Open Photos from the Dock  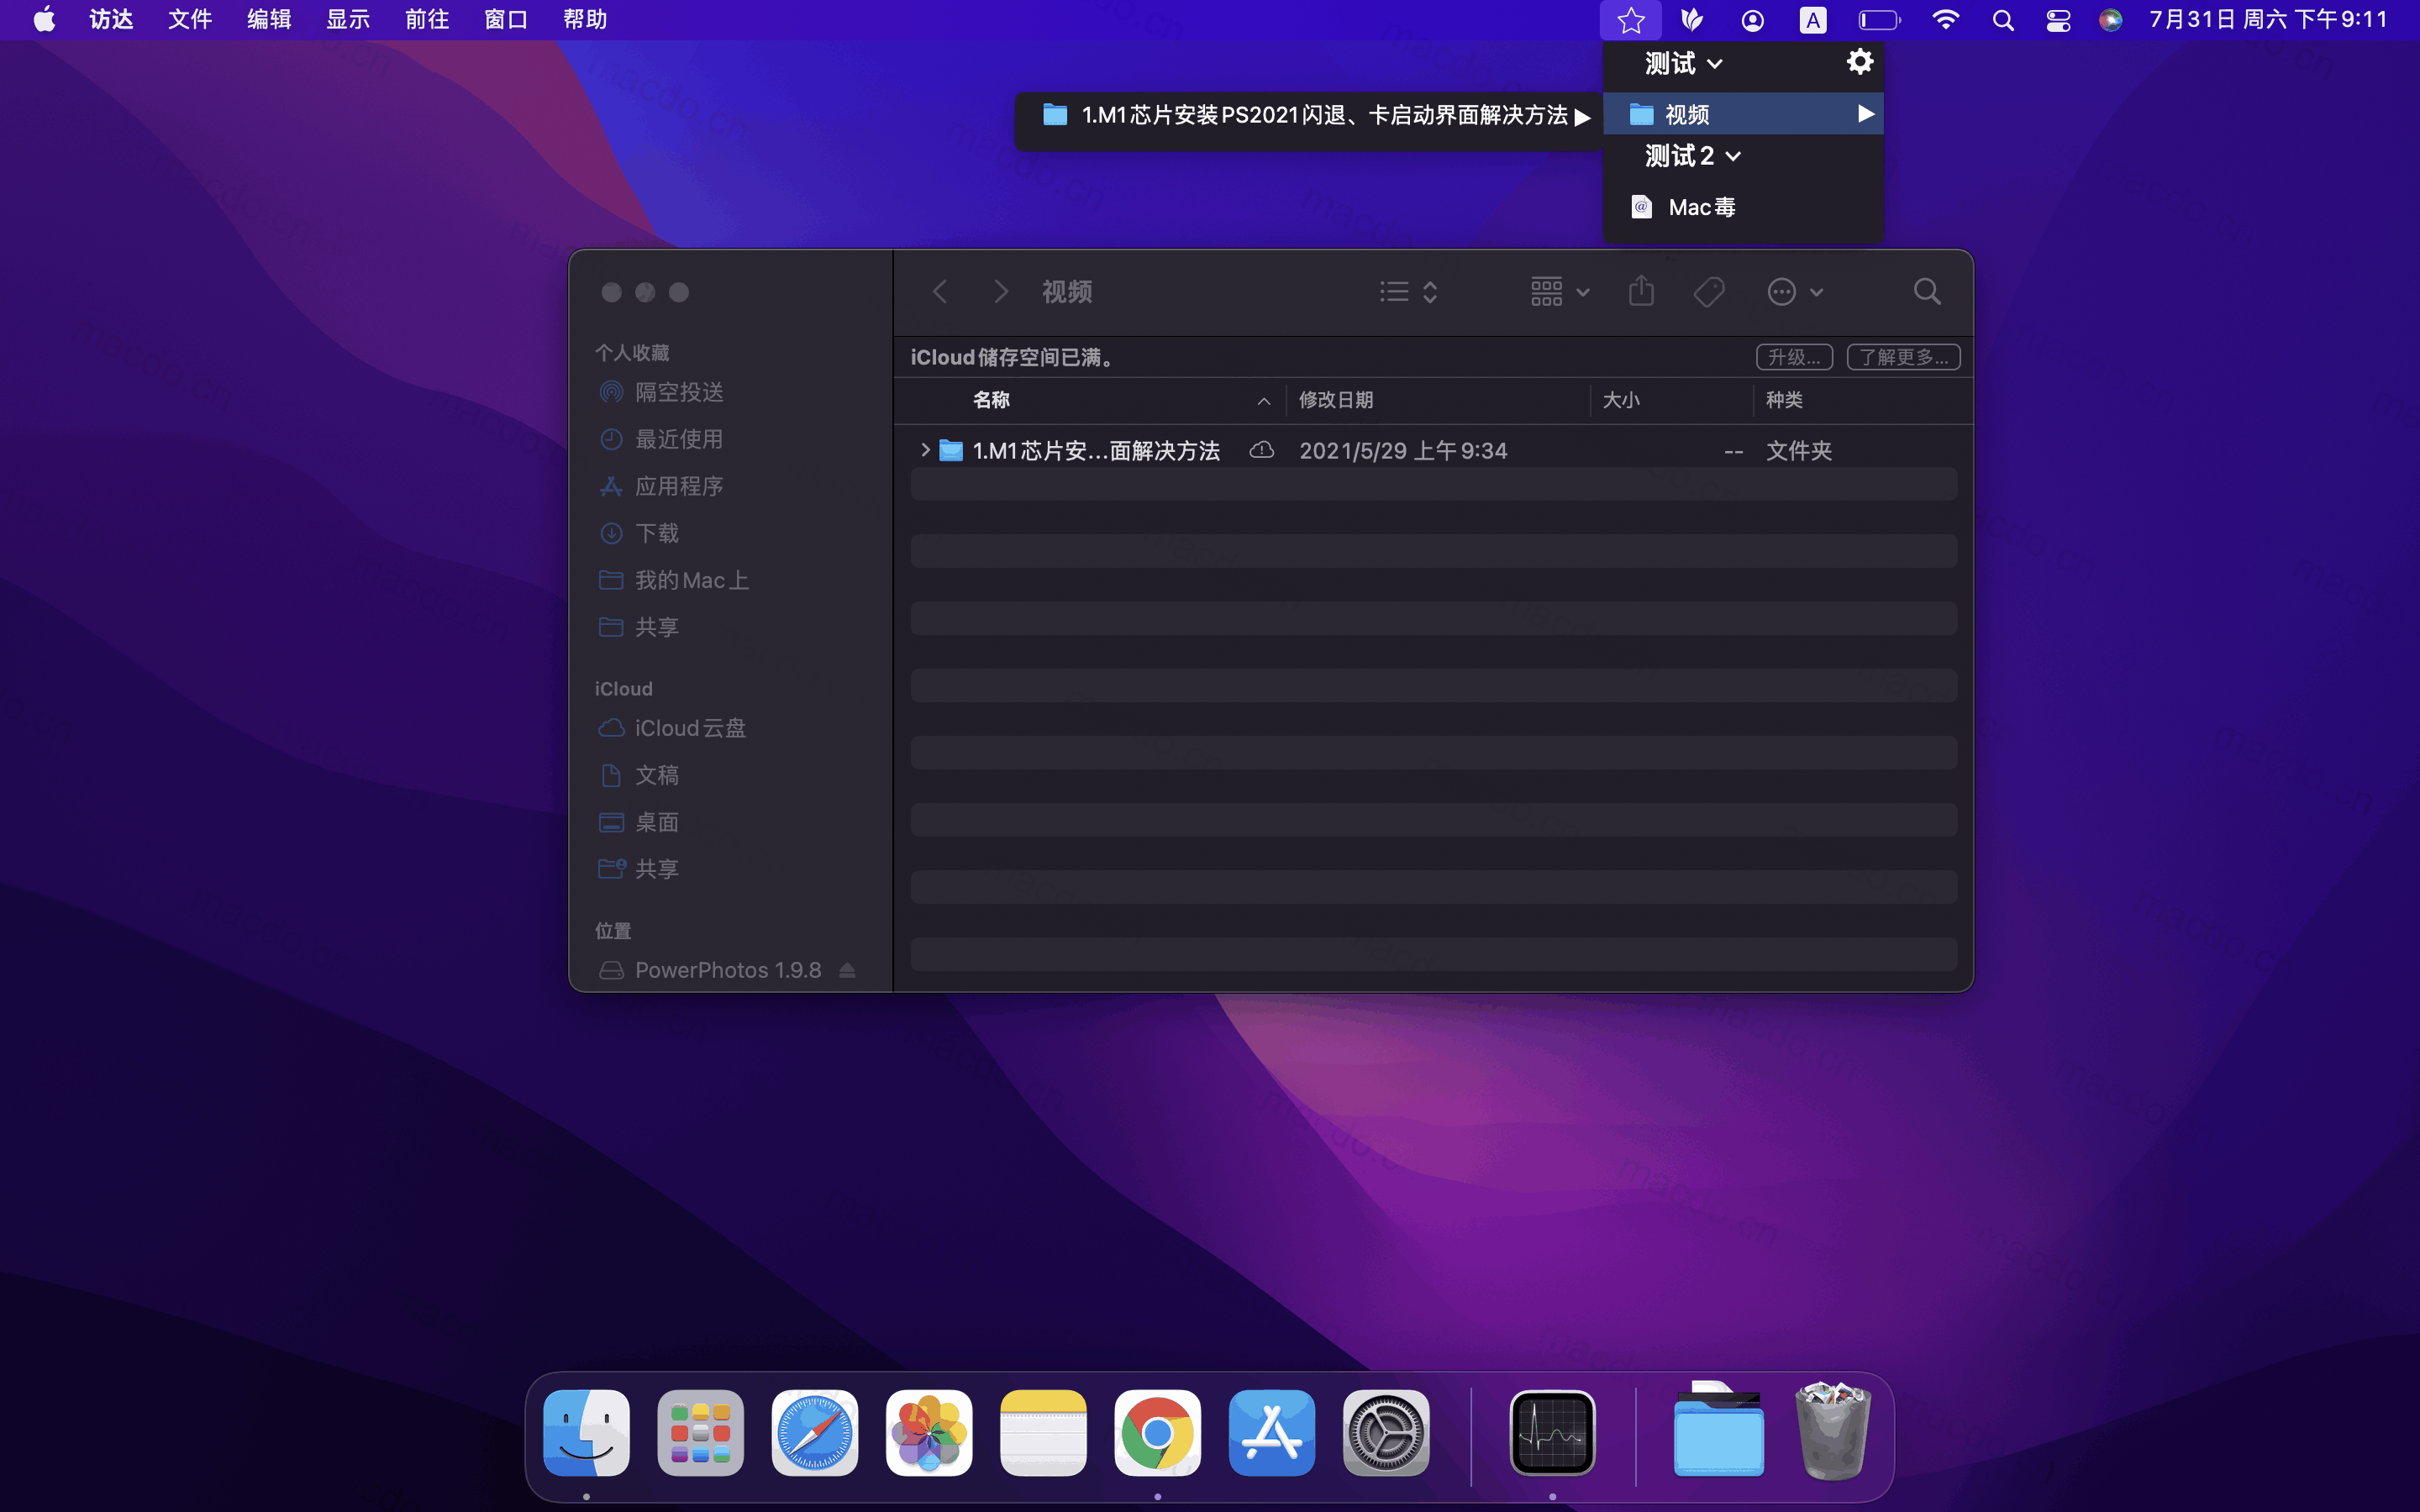click(929, 1432)
